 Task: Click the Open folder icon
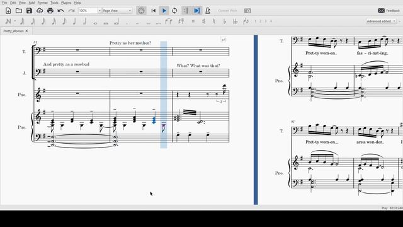point(18,11)
